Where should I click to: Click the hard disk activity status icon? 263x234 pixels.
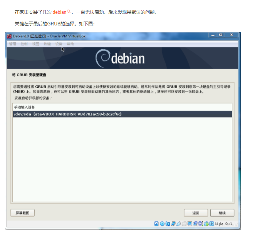coord(156,224)
